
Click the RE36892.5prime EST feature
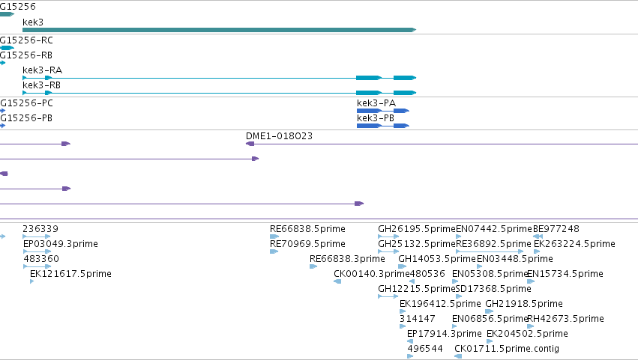coord(490,251)
